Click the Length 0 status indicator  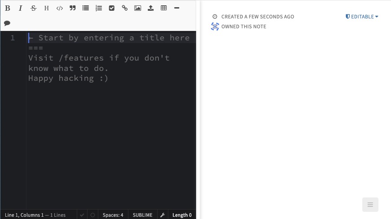[182, 215]
